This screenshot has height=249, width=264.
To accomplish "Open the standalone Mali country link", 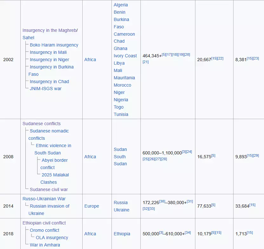I will [118, 70].
